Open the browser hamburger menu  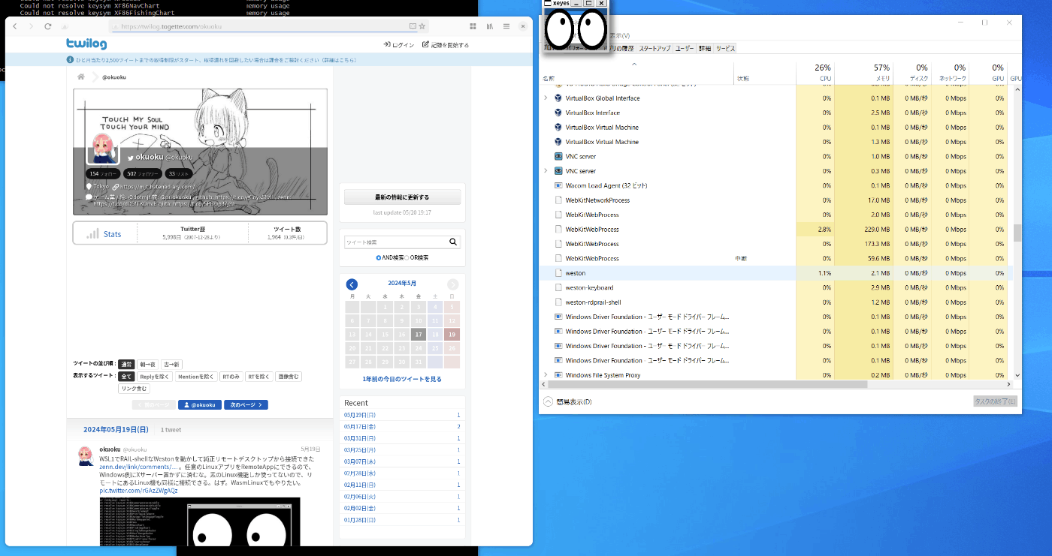(x=506, y=26)
